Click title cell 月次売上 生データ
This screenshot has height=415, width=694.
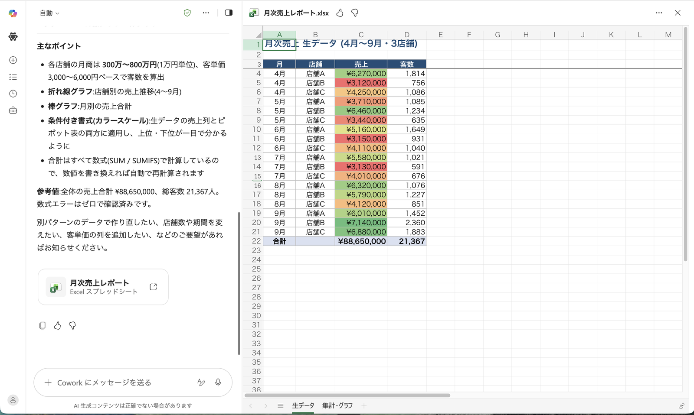(279, 44)
